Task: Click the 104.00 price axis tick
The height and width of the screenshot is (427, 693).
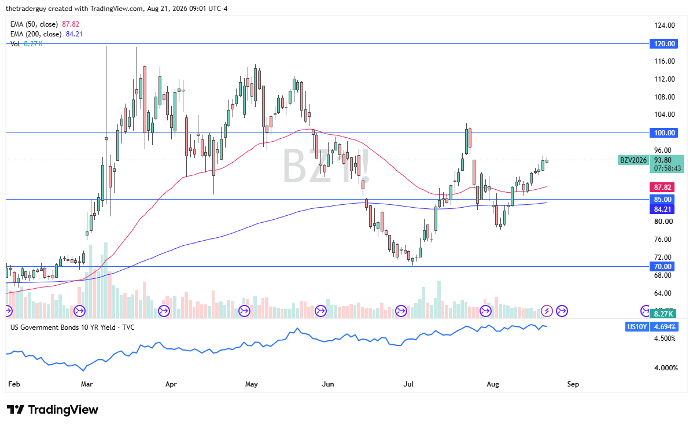Action: 665,115
